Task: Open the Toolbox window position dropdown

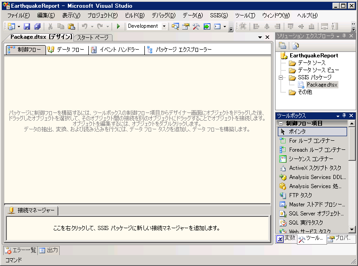Action: click(x=338, y=116)
